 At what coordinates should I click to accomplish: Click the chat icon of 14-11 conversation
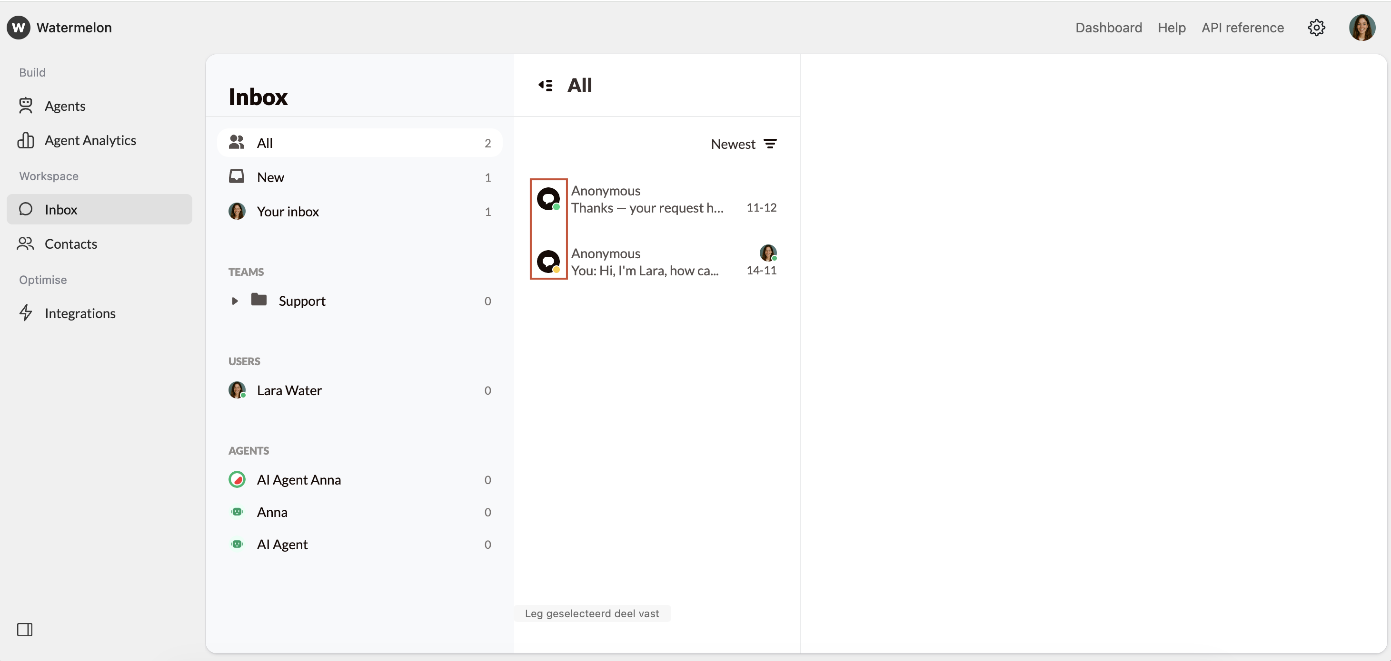point(548,262)
